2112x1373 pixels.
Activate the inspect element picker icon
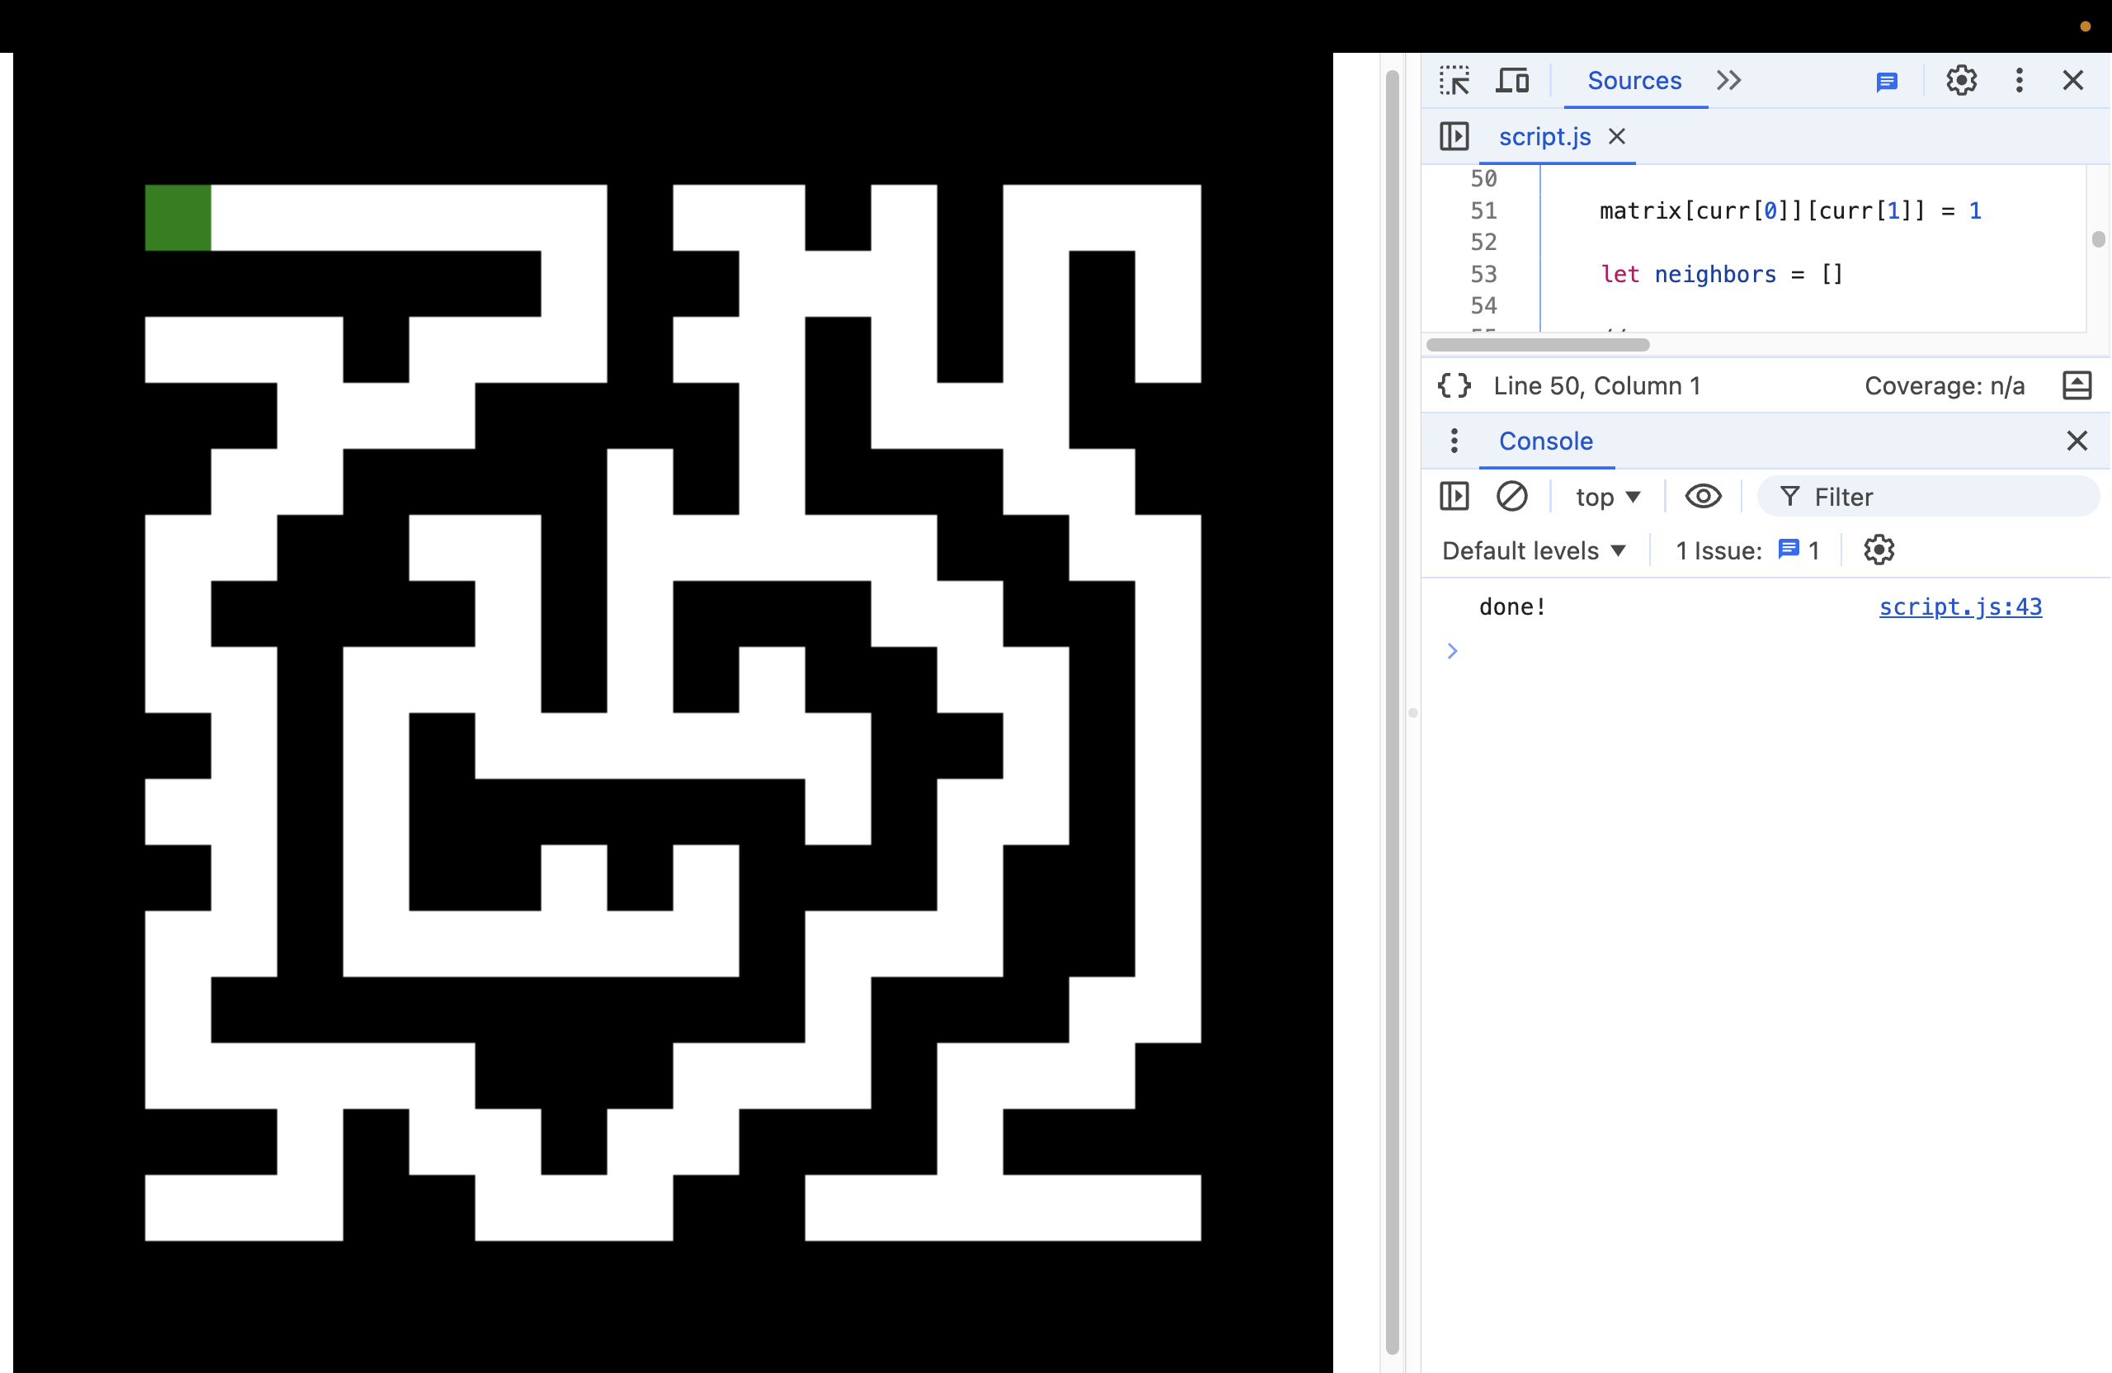pos(1454,81)
